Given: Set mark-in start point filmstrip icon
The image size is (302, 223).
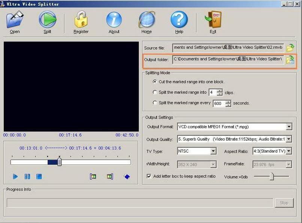Looking at the screenshot, I should pyautogui.click(x=93, y=177).
